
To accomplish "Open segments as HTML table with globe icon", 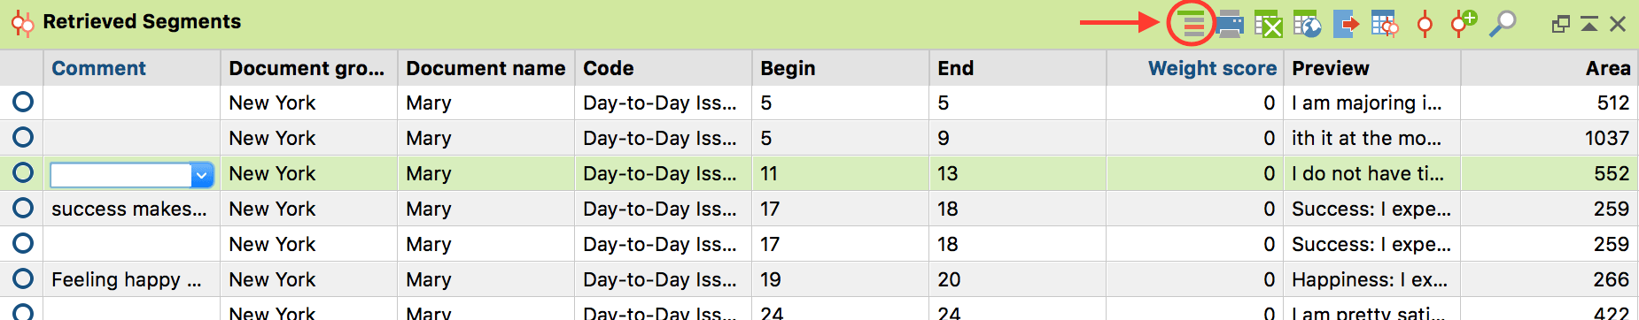I will tap(1307, 24).
